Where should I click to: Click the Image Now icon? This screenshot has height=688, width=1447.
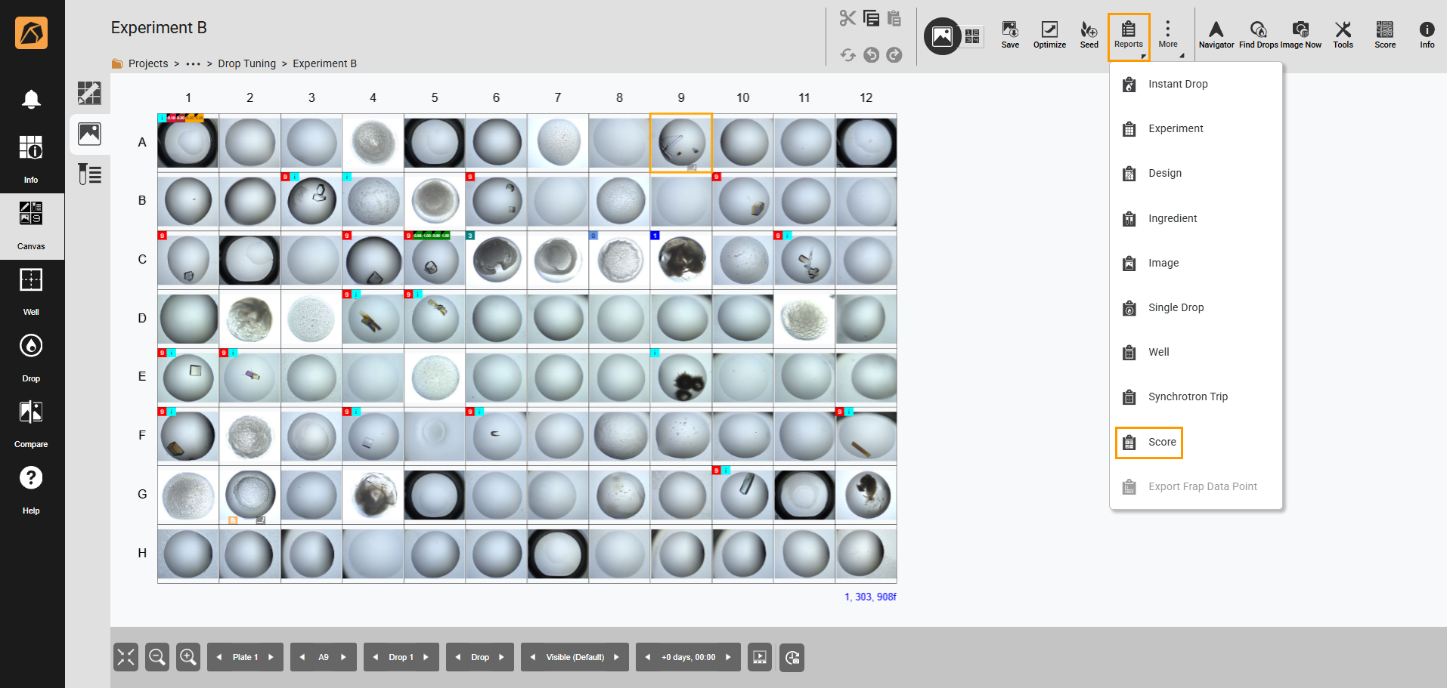pos(1300,35)
